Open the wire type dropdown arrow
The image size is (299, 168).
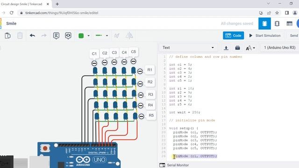[x=107, y=35]
